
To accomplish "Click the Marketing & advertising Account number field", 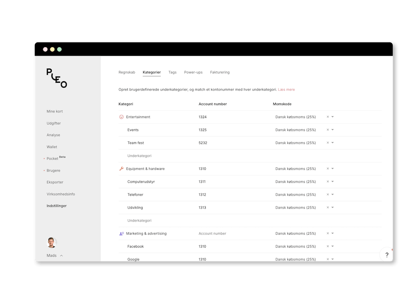I will click(x=213, y=233).
